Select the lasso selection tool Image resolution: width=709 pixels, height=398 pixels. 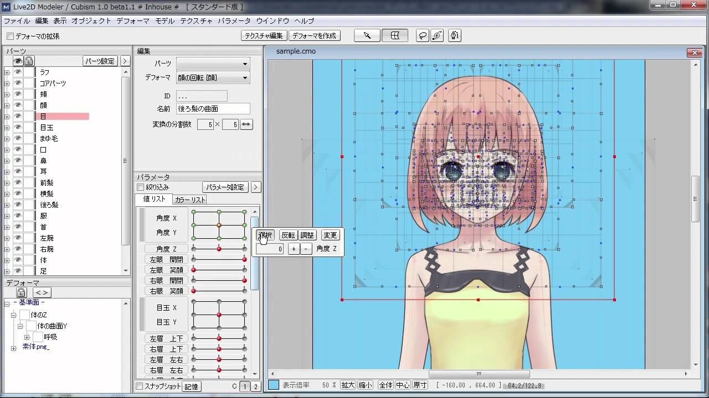(x=422, y=35)
